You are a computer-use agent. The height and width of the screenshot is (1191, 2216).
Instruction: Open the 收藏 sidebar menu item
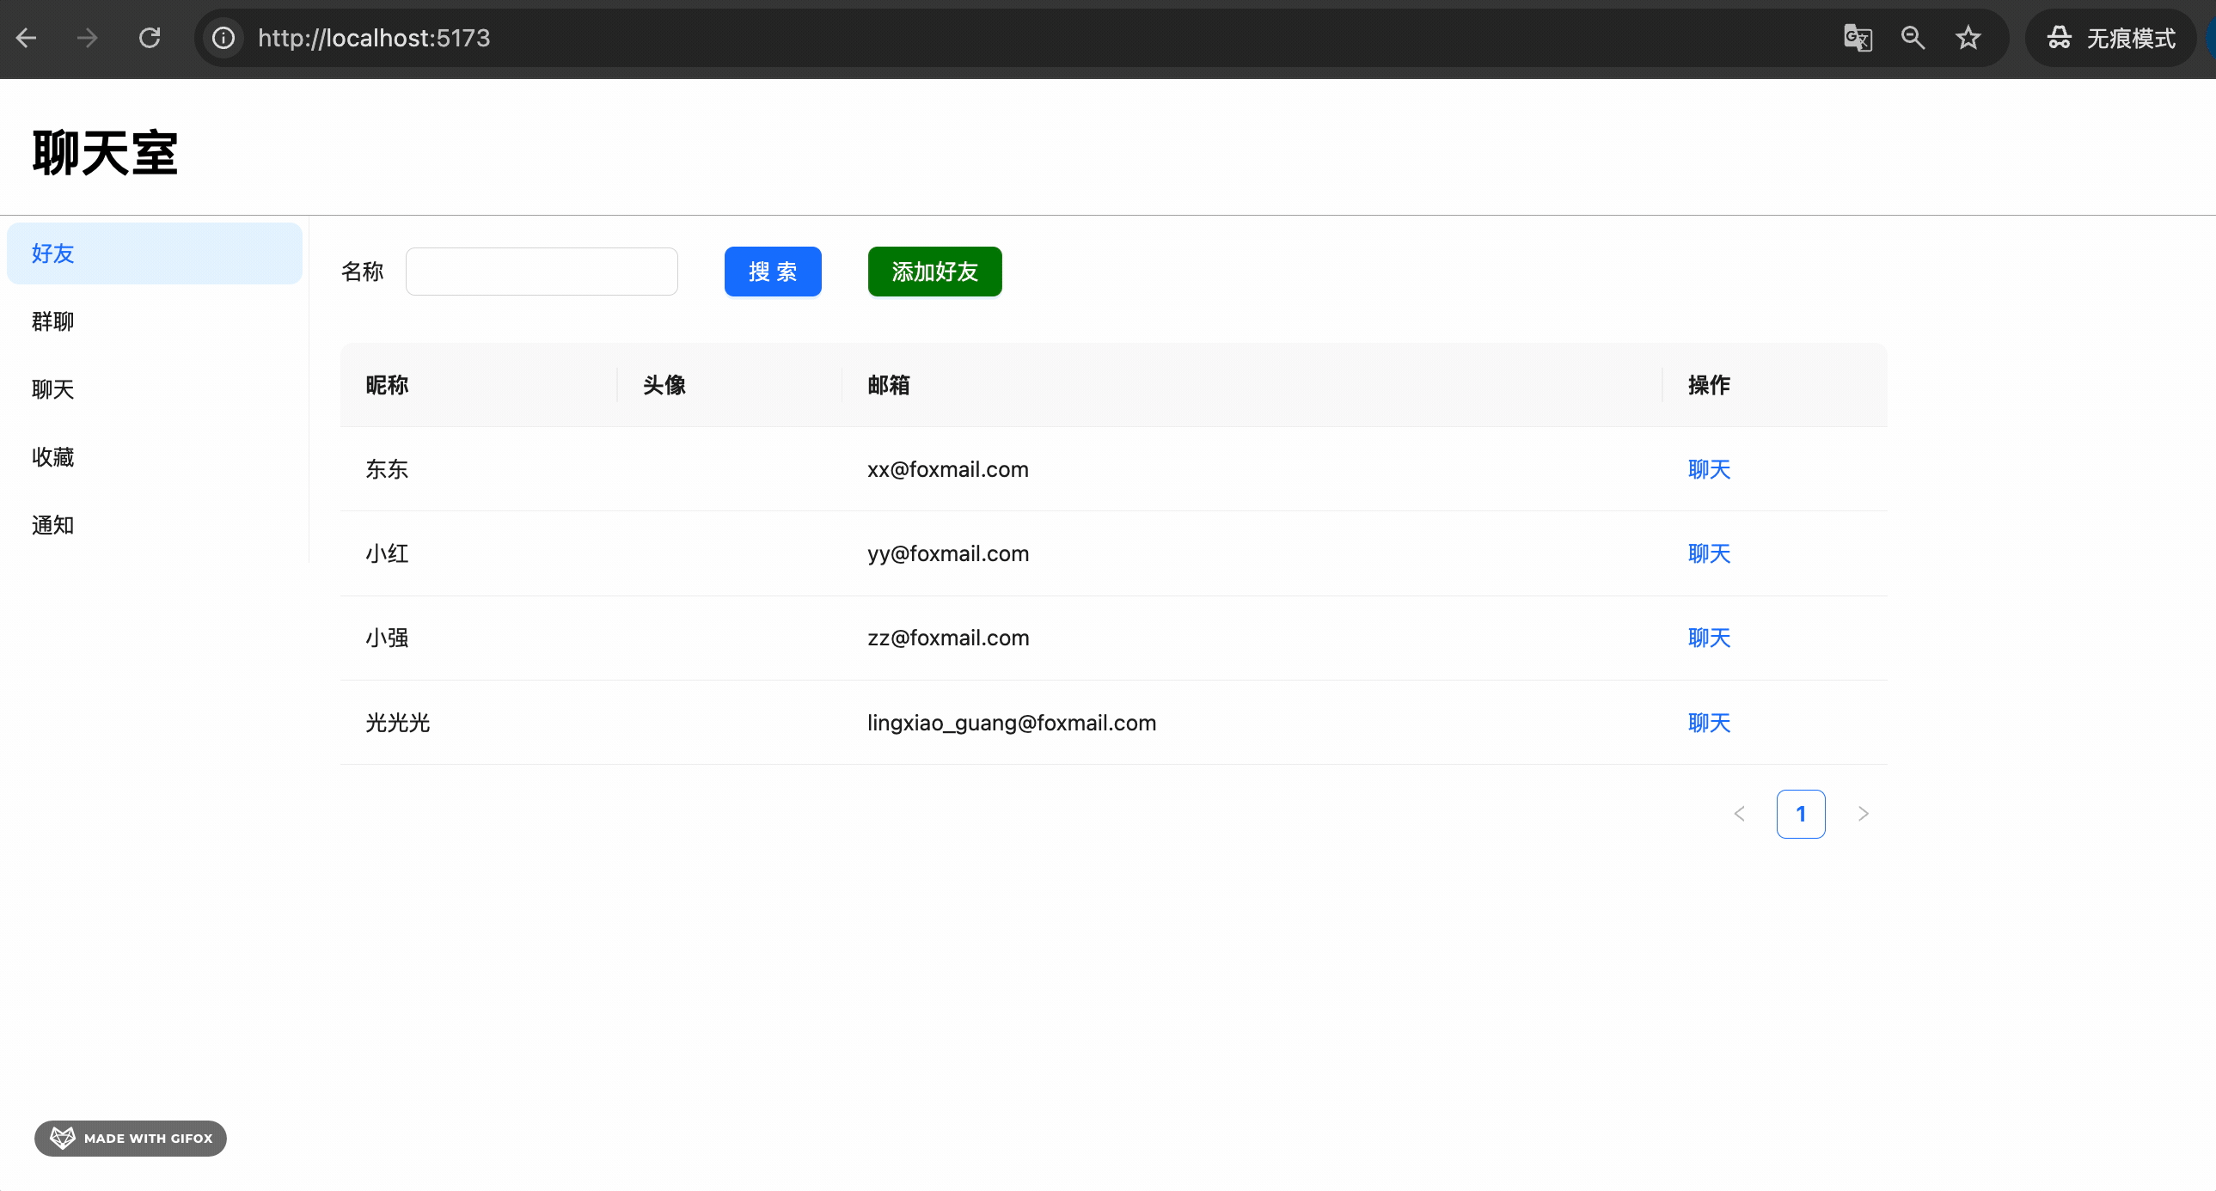(x=53, y=457)
